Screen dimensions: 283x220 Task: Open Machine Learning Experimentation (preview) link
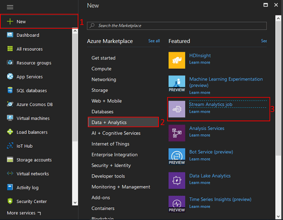[x=226, y=82]
